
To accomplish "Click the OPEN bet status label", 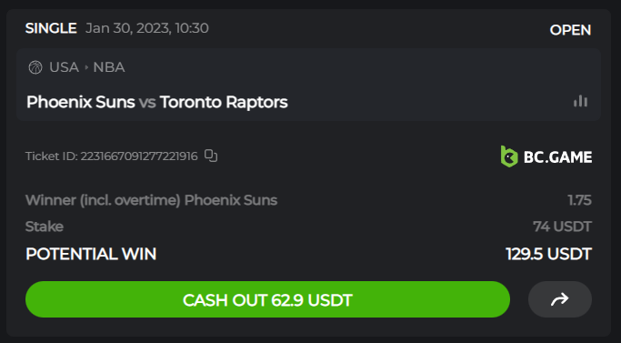I will pyautogui.click(x=570, y=30).
